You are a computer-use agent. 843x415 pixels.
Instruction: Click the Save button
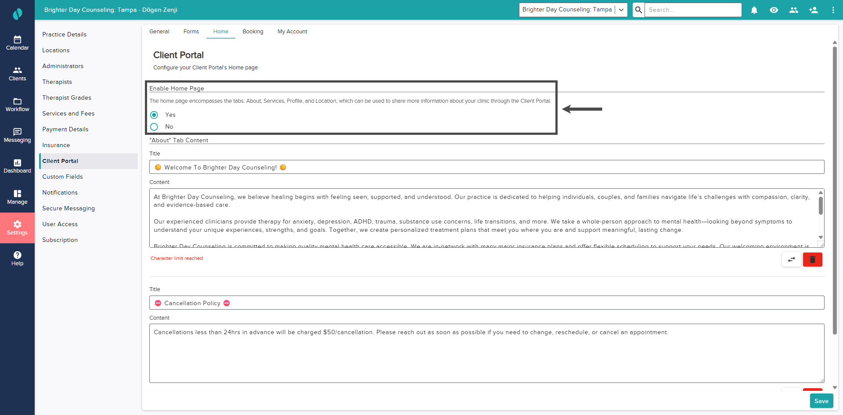821,401
